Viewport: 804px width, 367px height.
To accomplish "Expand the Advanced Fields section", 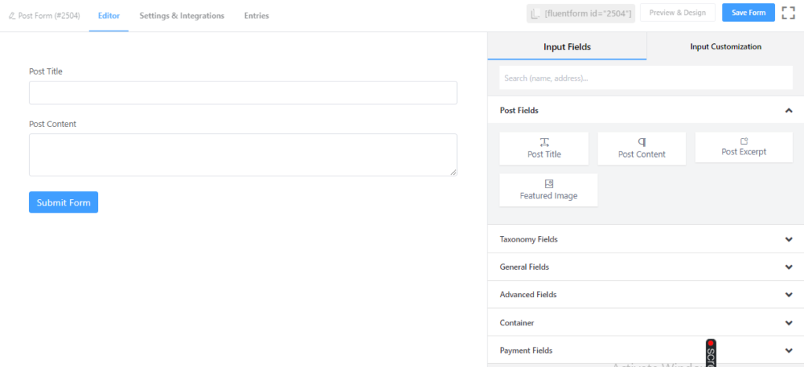I will (645, 294).
